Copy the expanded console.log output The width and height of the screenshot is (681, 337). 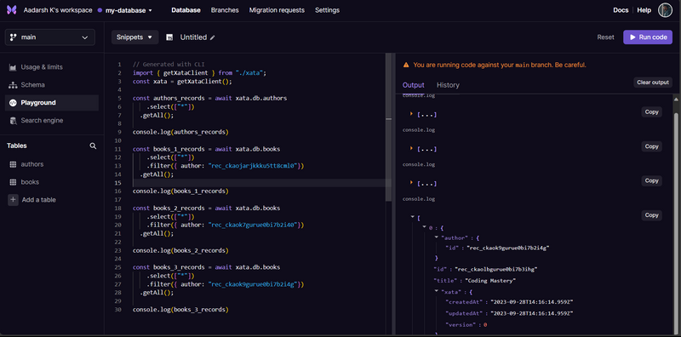pyautogui.click(x=651, y=215)
